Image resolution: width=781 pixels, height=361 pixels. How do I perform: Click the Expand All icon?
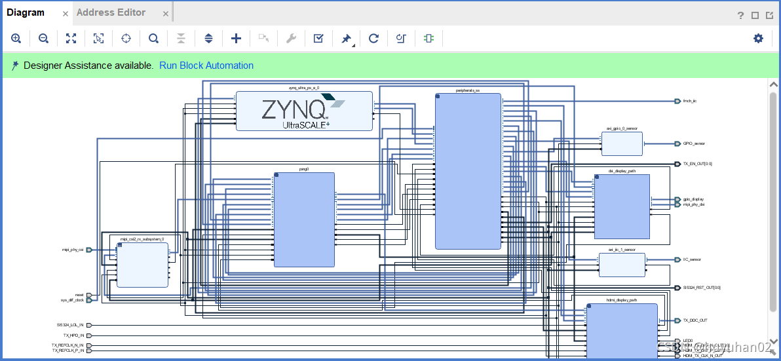coord(209,39)
